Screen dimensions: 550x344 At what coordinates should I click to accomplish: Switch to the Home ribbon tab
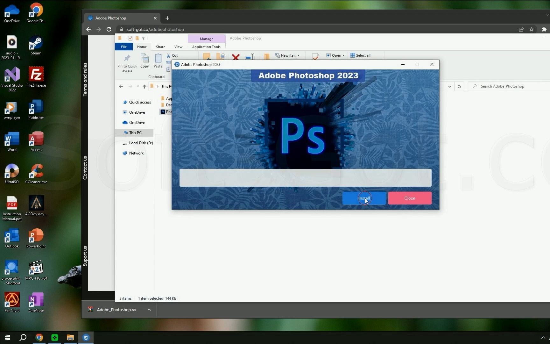point(142,47)
